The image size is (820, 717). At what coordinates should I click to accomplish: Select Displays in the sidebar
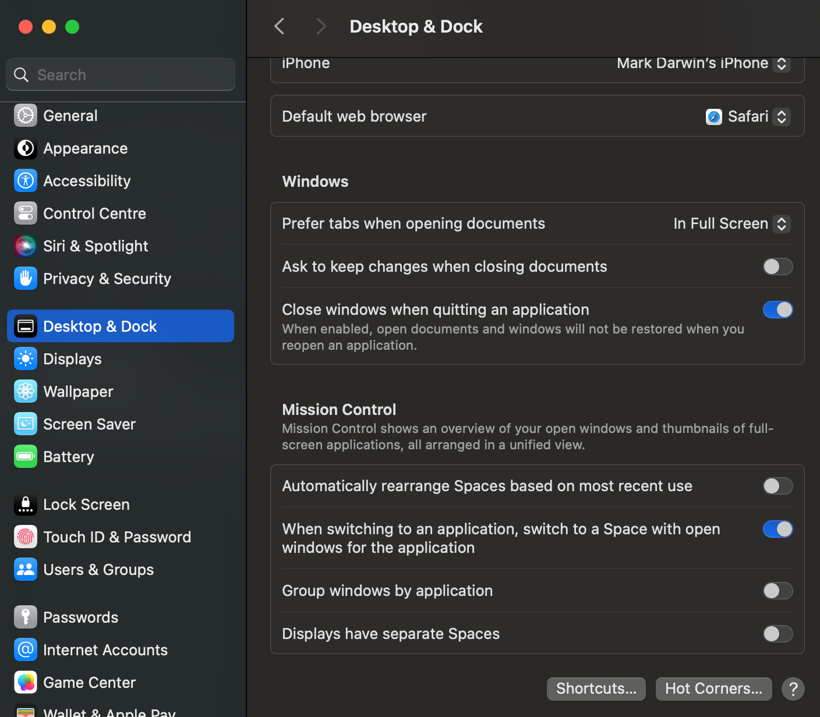[x=121, y=359]
